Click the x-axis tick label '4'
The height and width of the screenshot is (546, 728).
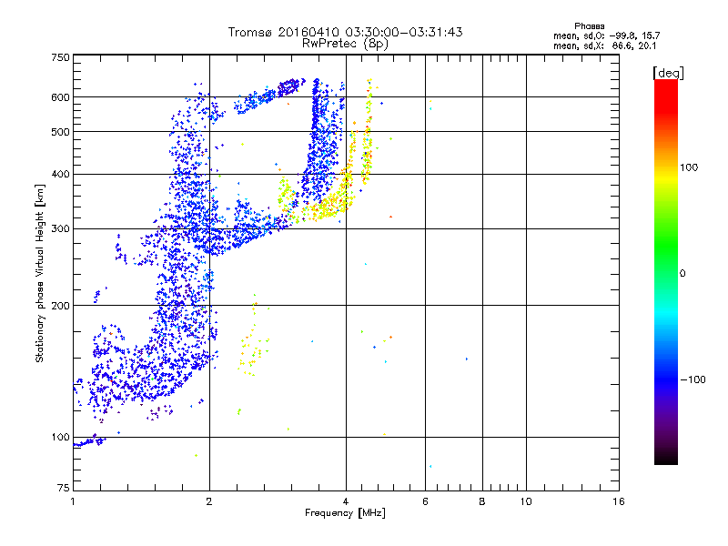[x=346, y=501]
